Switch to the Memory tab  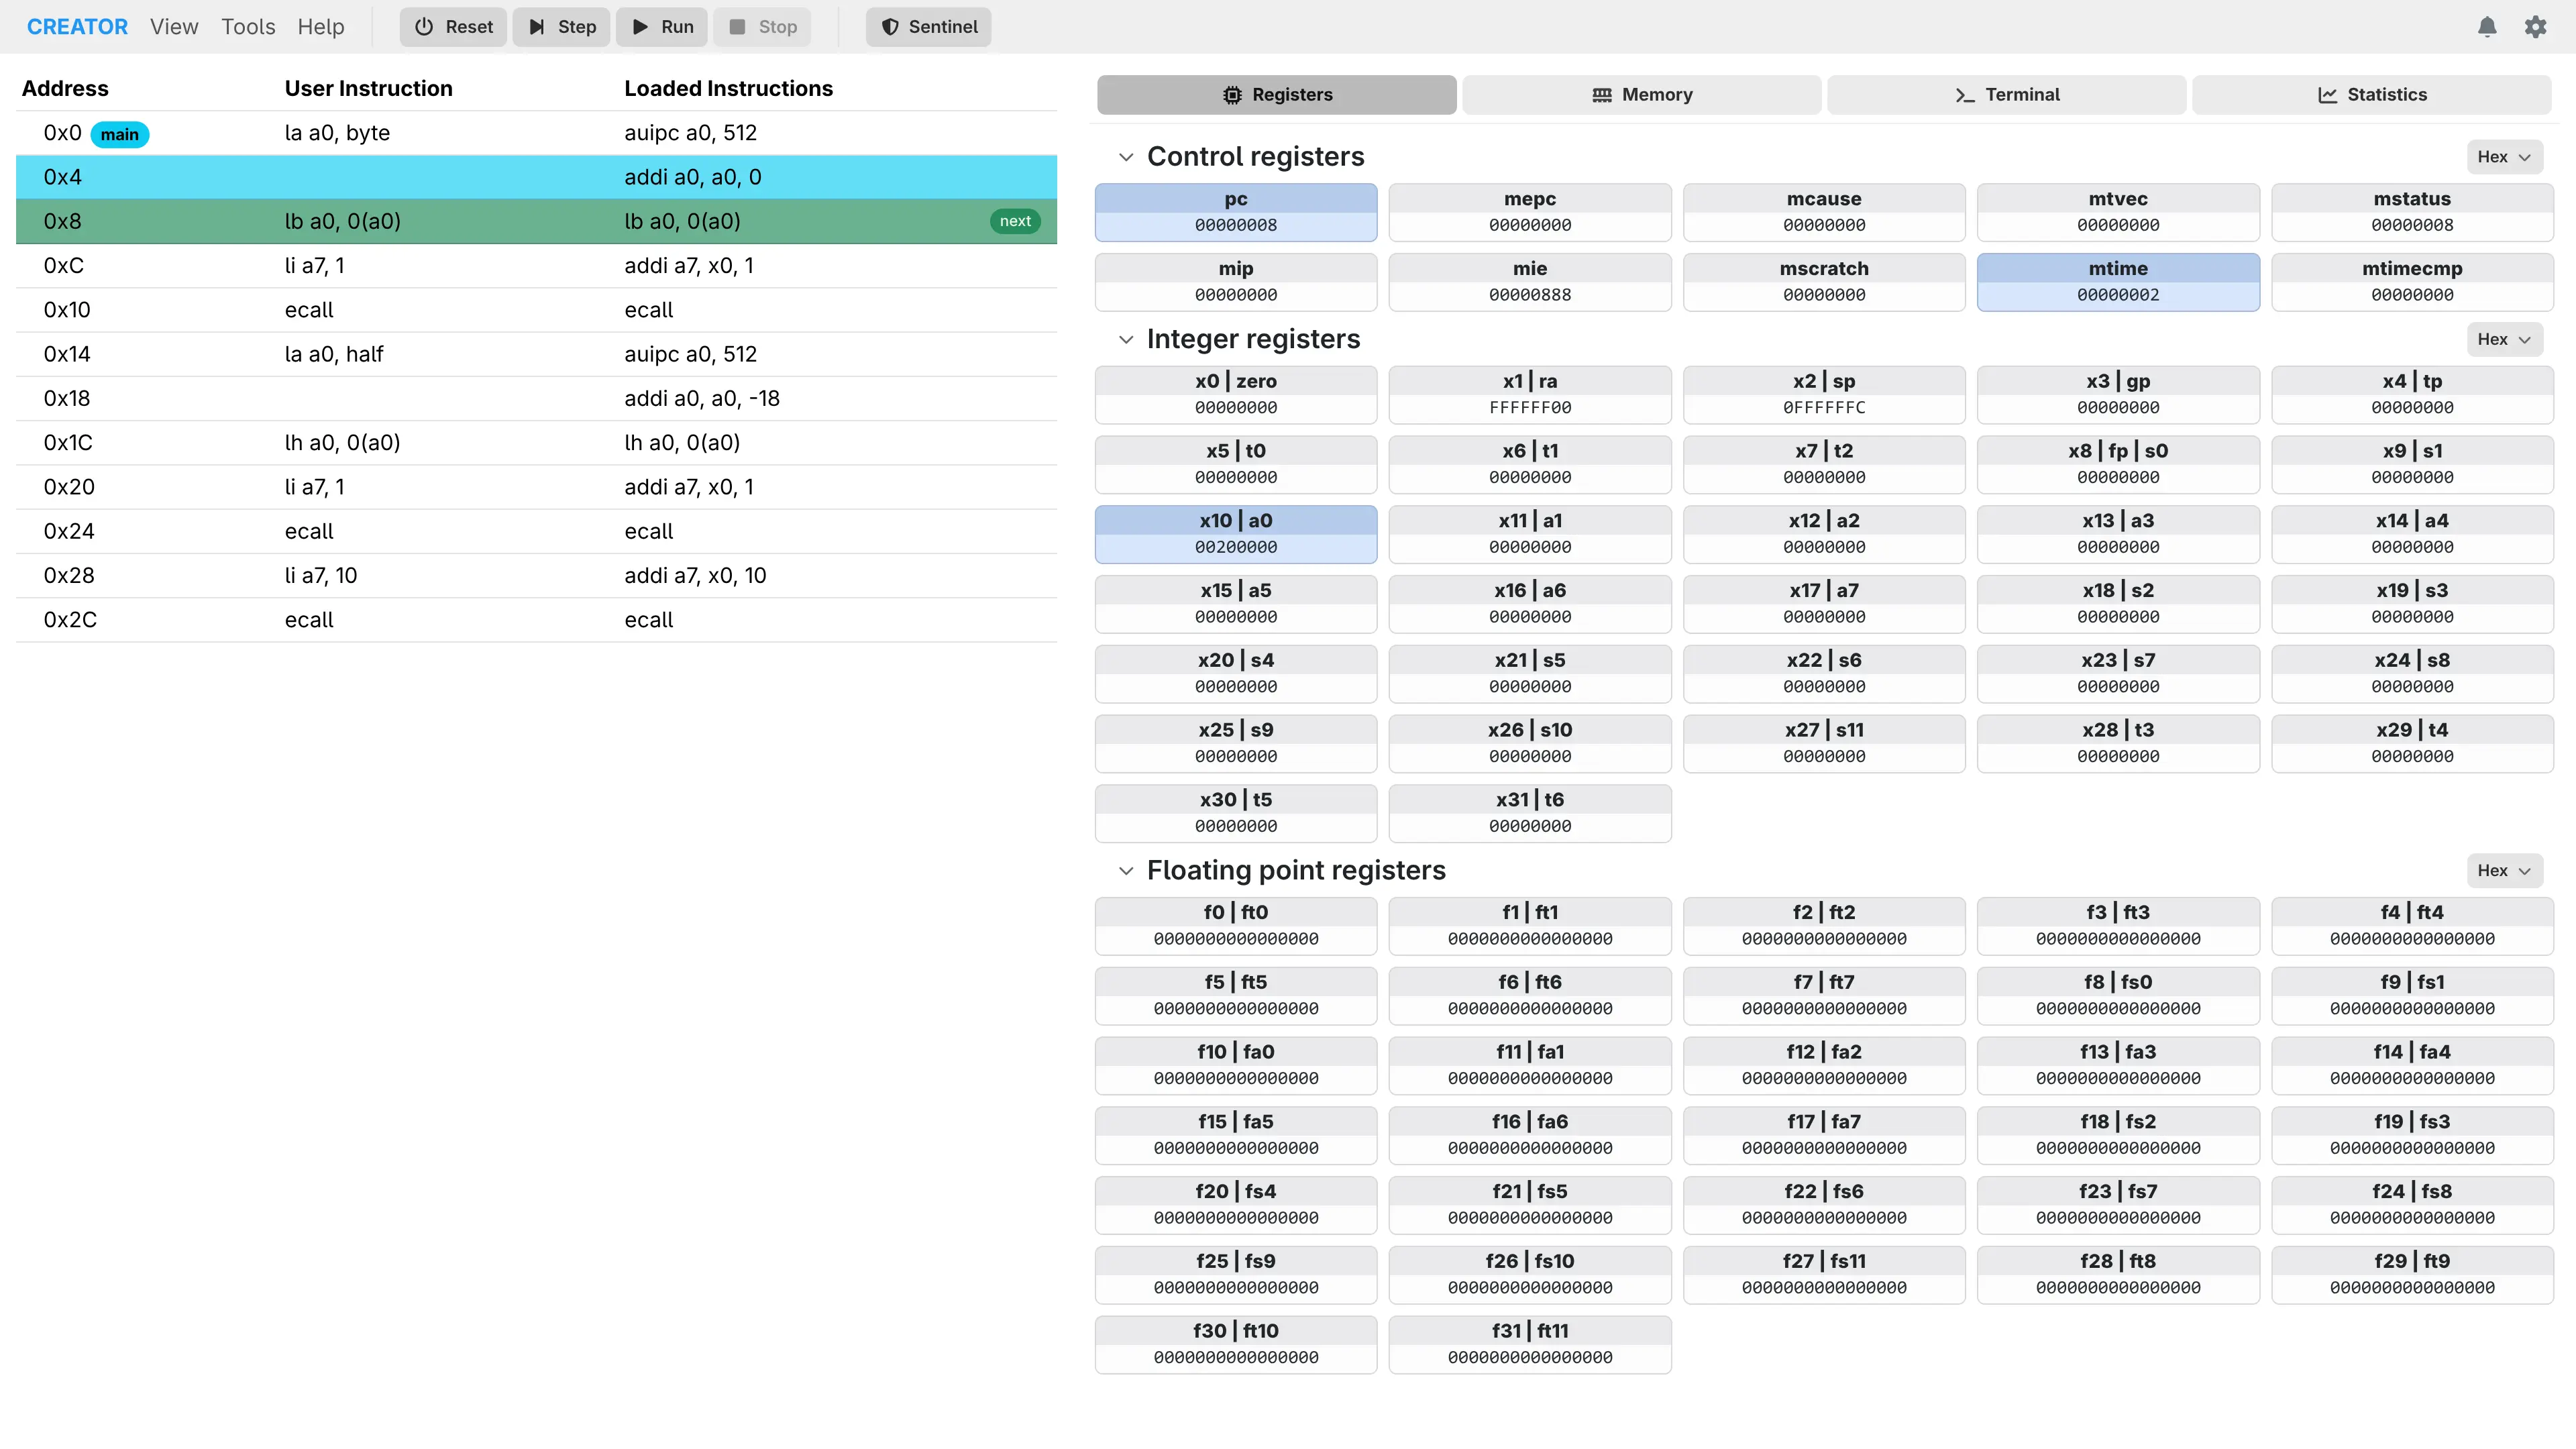(x=1641, y=95)
